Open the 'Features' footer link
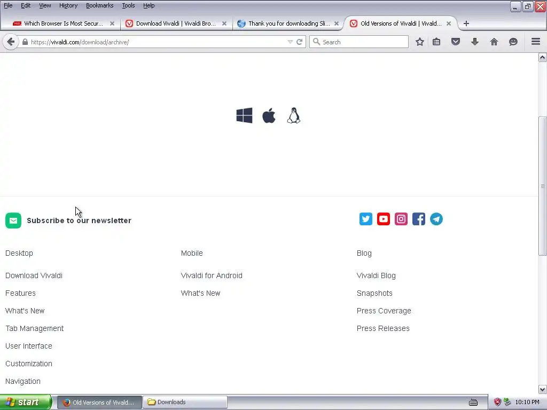 tap(20, 293)
